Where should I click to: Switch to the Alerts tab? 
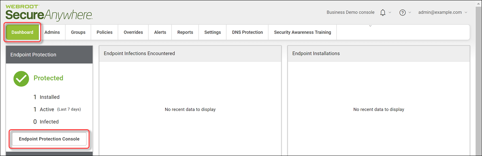point(160,32)
